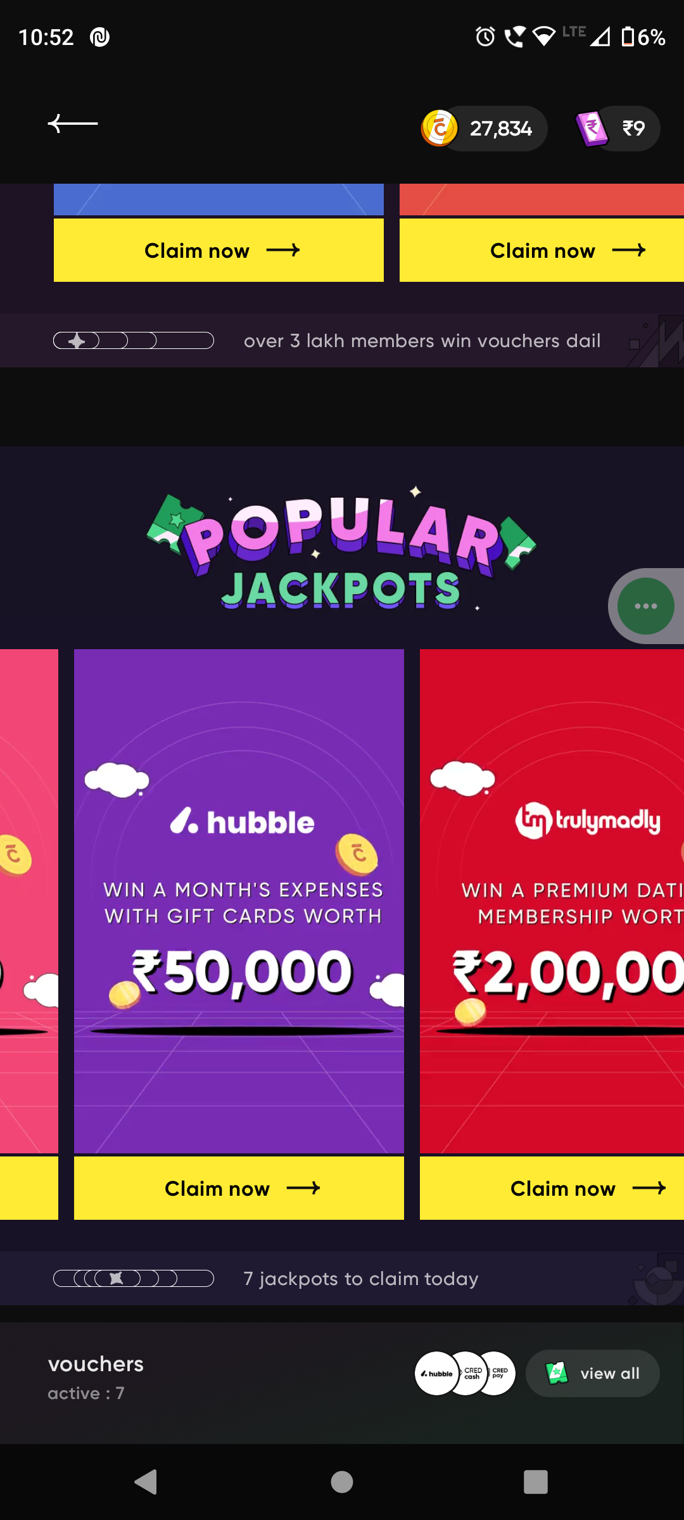Viewport: 684px width, 1520px height.
Task: Open the hubble ₹50,000 jackpot card
Action: 239,901
